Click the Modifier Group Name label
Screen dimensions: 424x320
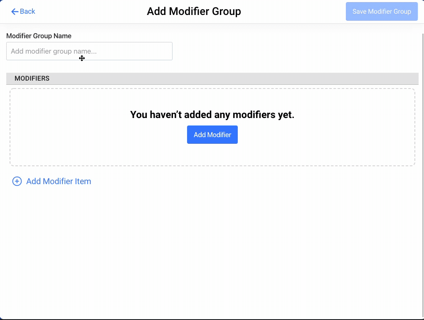(x=39, y=36)
